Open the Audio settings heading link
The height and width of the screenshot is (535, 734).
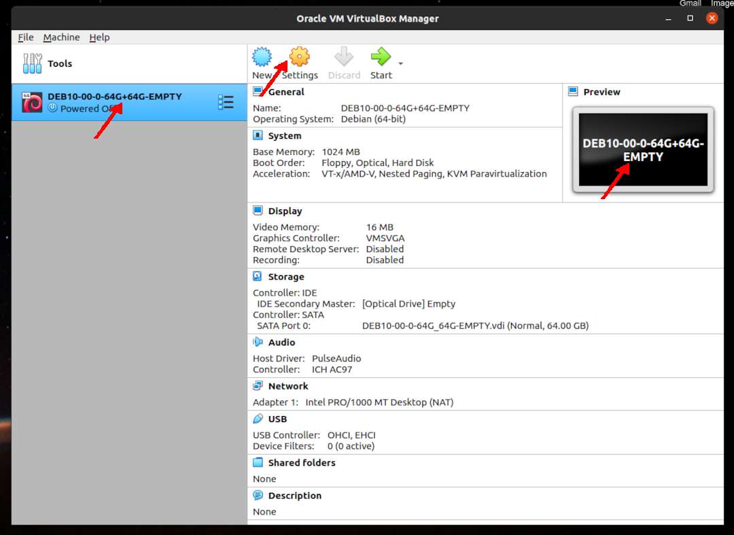281,342
